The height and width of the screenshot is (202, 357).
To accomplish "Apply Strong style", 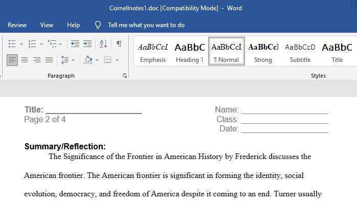I will [x=263, y=51].
